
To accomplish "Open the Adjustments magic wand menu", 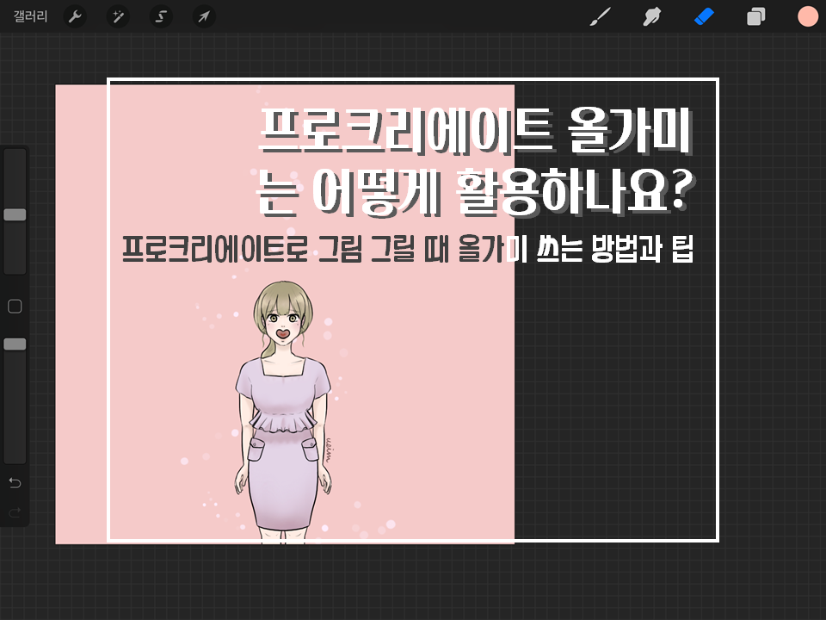I will (x=118, y=17).
